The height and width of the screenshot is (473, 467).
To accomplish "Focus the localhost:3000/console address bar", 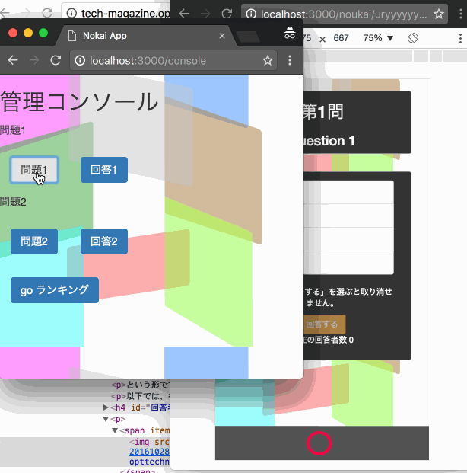I will [173, 61].
